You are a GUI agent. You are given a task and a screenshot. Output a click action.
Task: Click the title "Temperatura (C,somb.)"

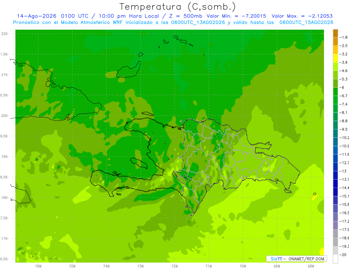pyautogui.click(x=178, y=7)
